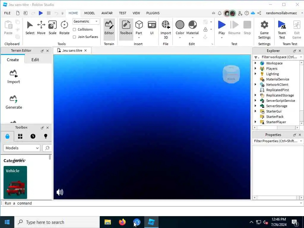Image resolution: width=304 pixels, height=228 pixels.
Task: Select MaterialService in Explorer
Action: [x=278, y=79]
